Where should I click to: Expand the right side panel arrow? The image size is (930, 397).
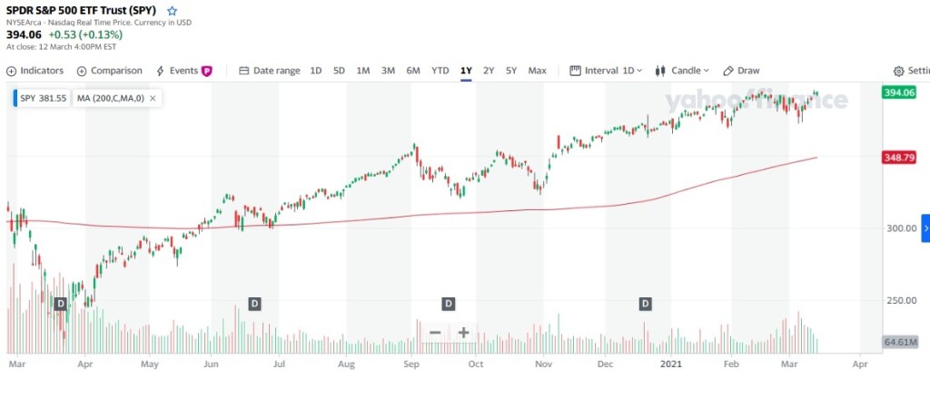pyautogui.click(x=925, y=228)
